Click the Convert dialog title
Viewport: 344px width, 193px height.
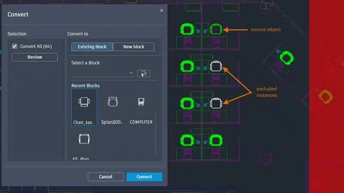click(x=18, y=15)
